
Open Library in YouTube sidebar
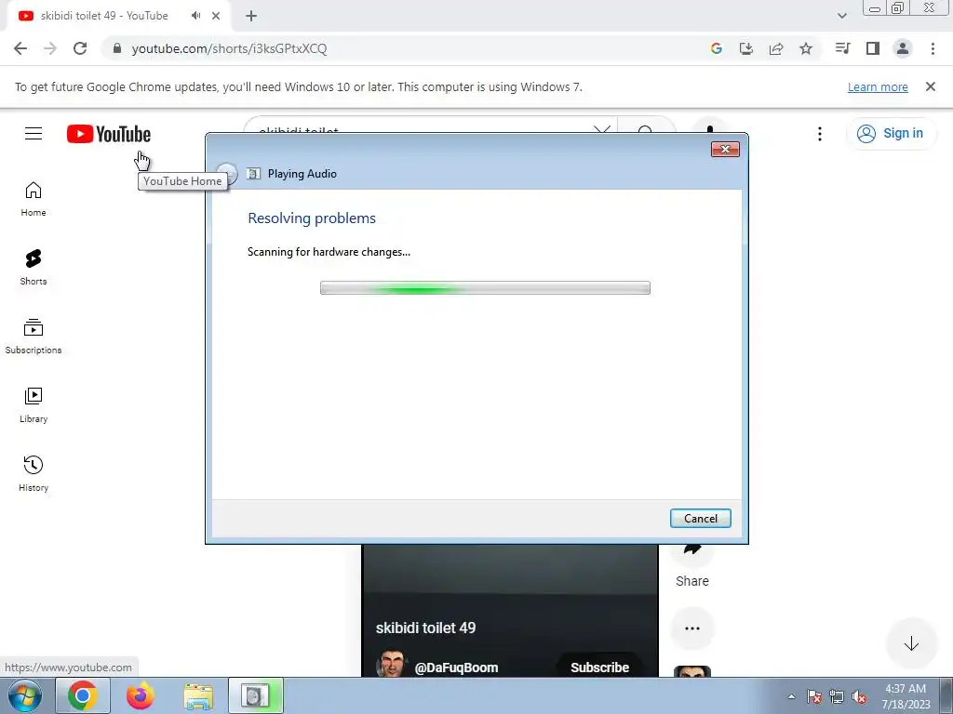(34, 405)
